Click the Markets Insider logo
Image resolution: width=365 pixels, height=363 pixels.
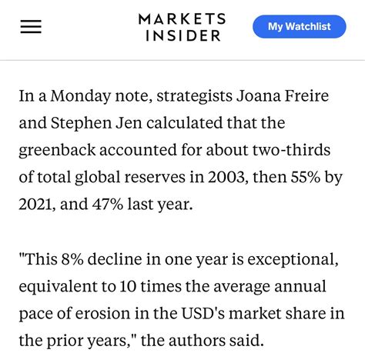click(182, 27)
